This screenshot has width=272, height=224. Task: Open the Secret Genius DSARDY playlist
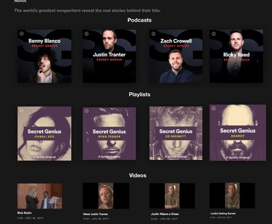[238, 133]
